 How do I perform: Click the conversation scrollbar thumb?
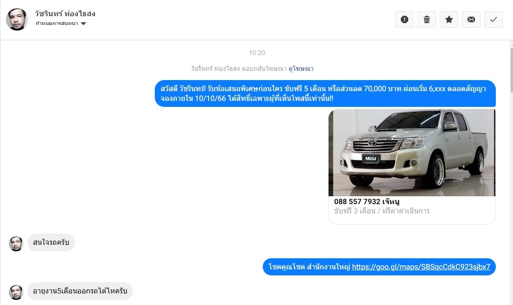[x=511, y=70]
